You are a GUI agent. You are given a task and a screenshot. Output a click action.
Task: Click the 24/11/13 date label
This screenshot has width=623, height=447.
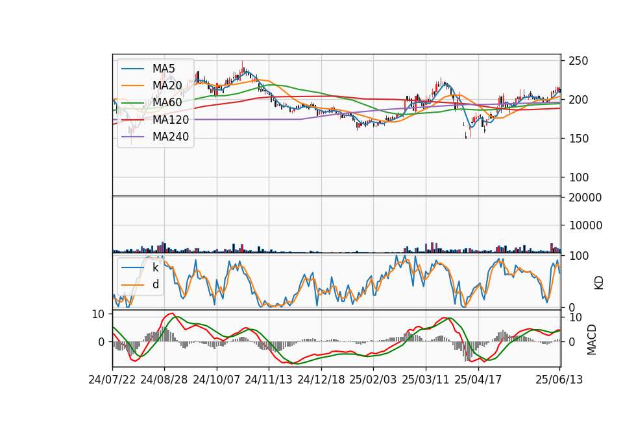tap(269, 380)
